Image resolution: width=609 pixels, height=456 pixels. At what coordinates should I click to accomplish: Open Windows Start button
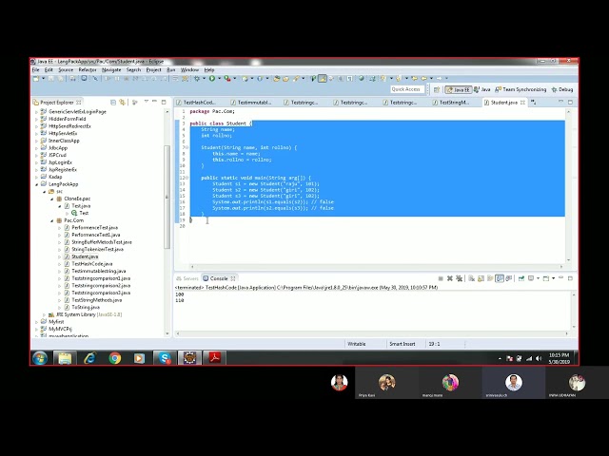point(40,358)
